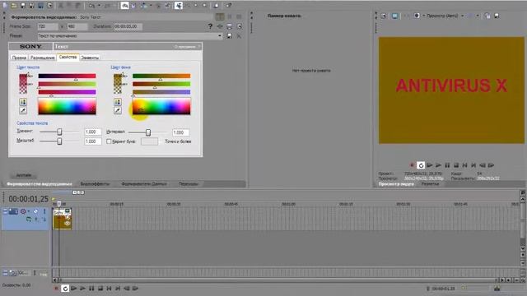Click the button below the text properties panel

coord(24,175)
